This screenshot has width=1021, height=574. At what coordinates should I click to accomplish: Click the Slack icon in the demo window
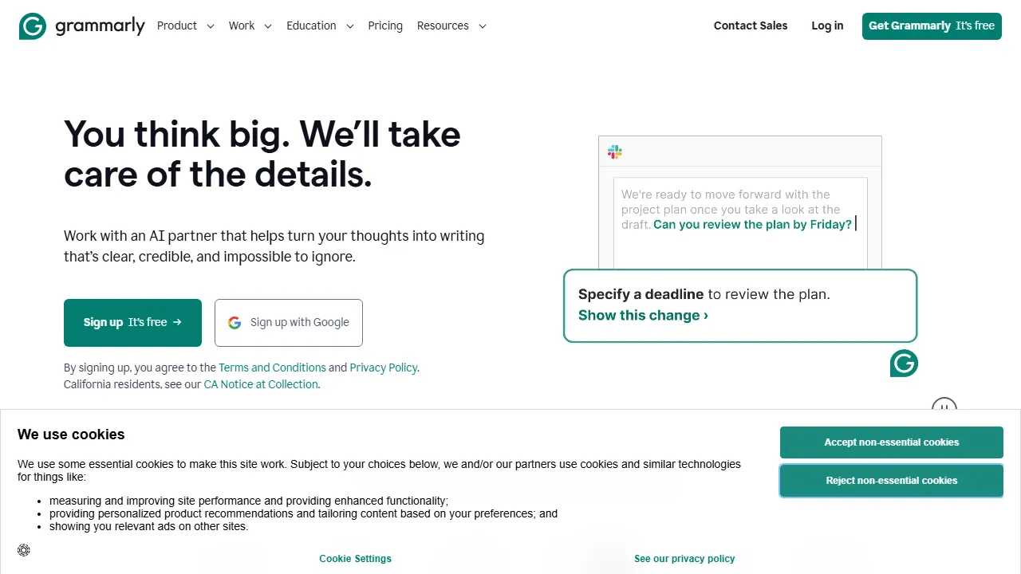[614, 151]
